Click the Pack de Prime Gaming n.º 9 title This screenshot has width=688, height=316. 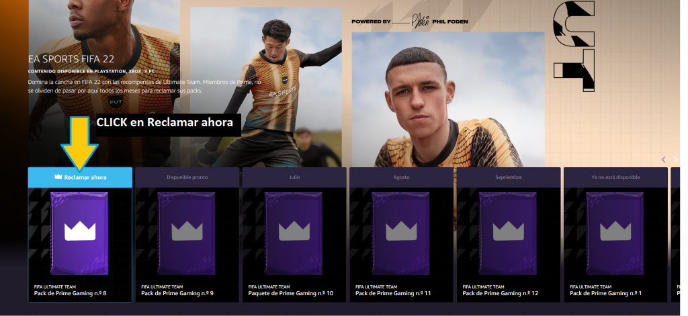tap(177, 293)
